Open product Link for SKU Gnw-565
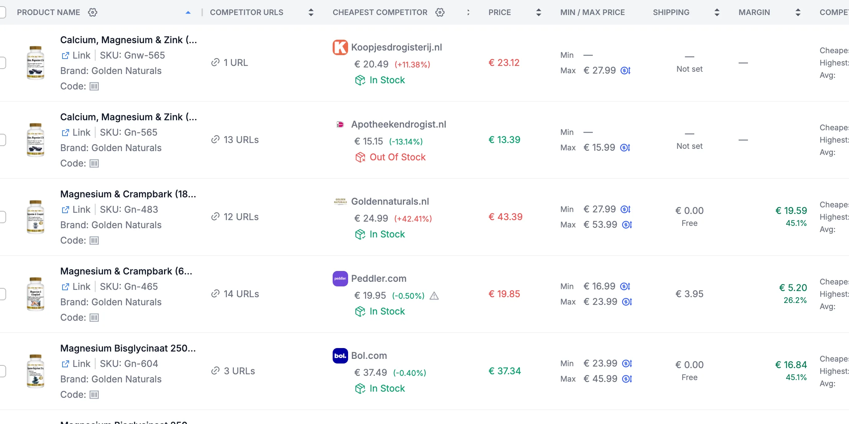 (x=76, y=56)
